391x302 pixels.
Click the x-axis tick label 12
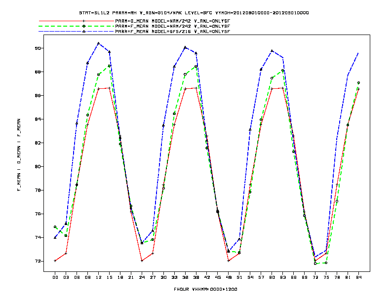(x=99, y=277)
